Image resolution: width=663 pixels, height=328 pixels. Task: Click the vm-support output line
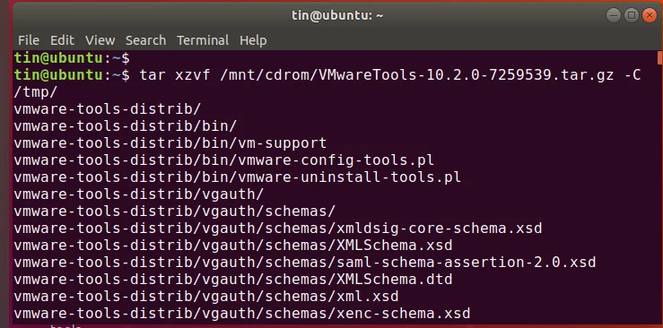(x=170, y=143)
